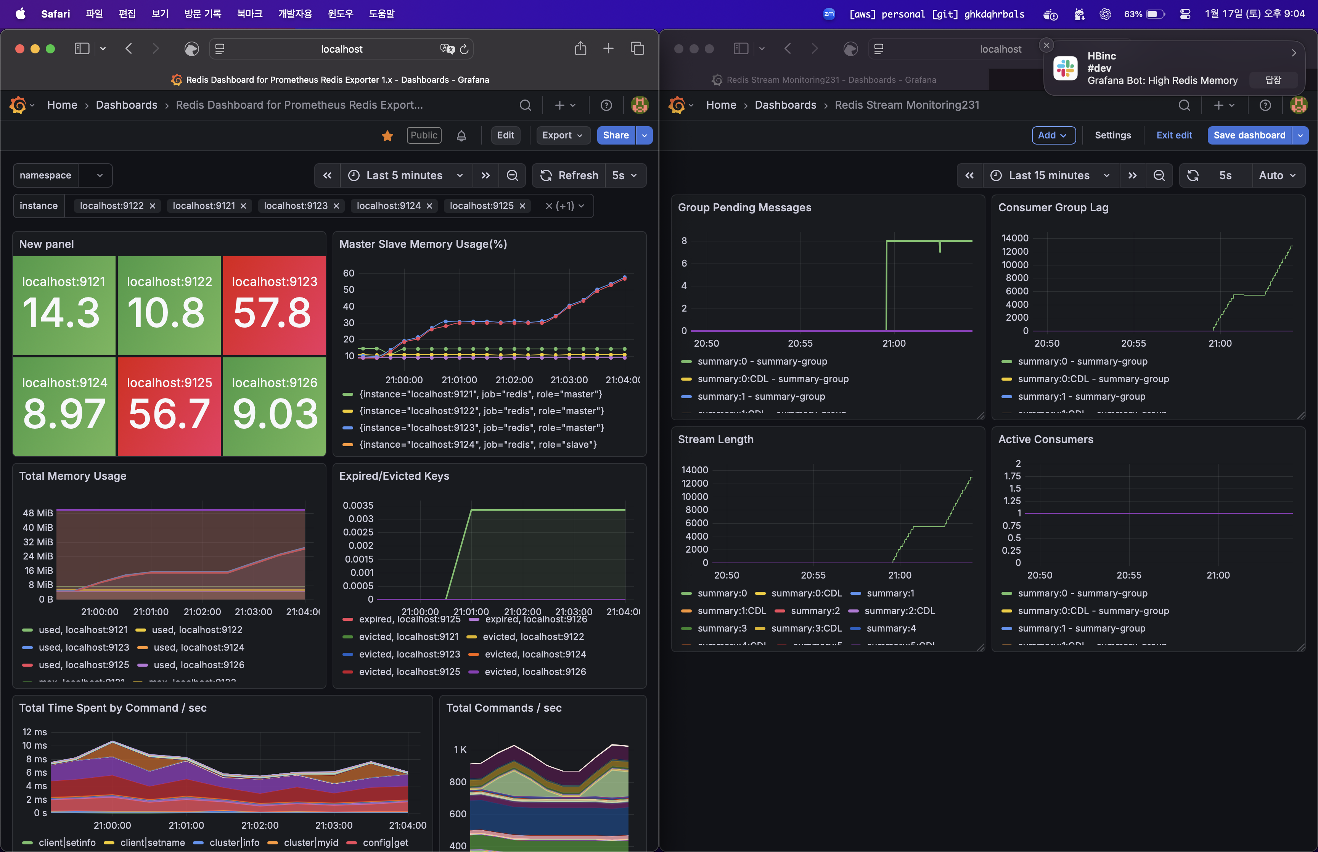Remove the localhost:9123 instance filter chip
This screenshot has height=852, width=1318.
[x=336, y=206]
